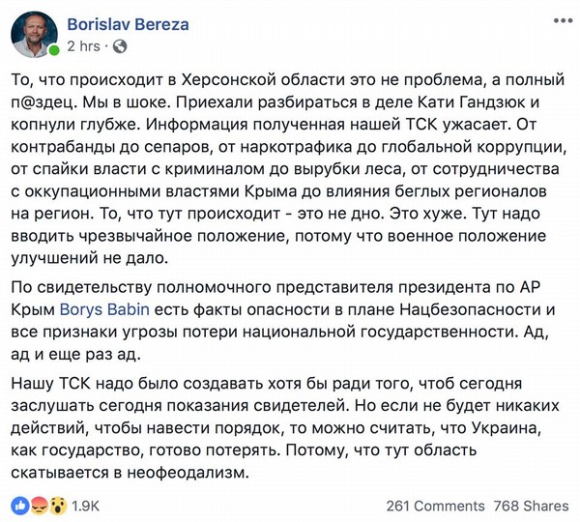The image size is (580, 522).
Task: View the 1.9K reactions list
Action: (x=85, y=507)
